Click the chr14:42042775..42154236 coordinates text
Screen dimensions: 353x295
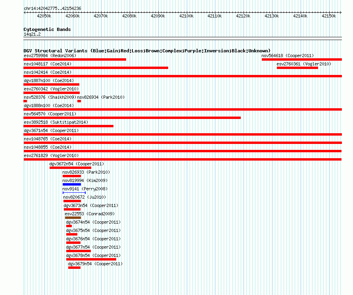52,8
